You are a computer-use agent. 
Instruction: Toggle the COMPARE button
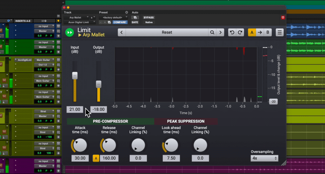(x=120, y=22)
